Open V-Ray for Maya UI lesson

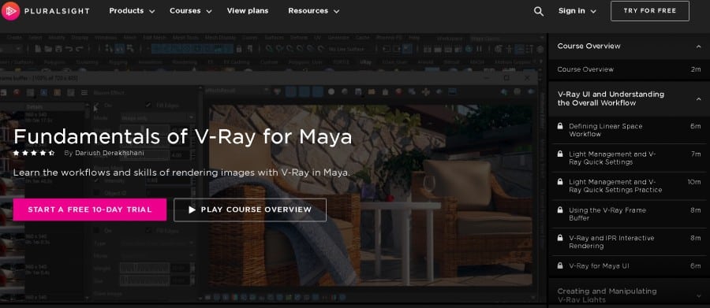(x=629, y=266)
